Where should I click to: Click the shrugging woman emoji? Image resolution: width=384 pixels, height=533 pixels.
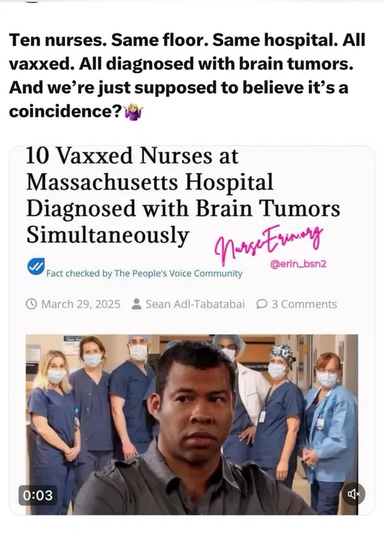click(134, 112)
